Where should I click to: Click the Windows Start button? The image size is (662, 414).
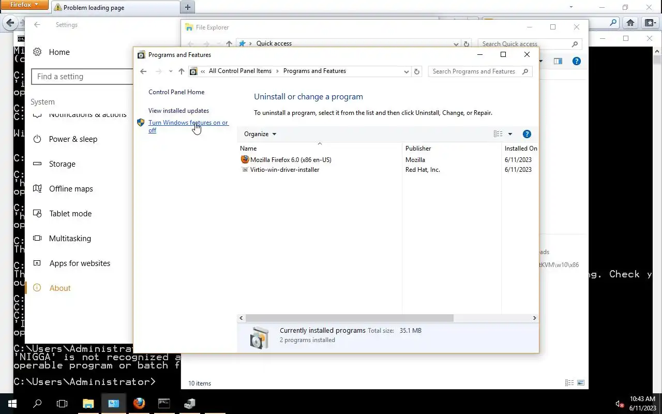point(12,403)
